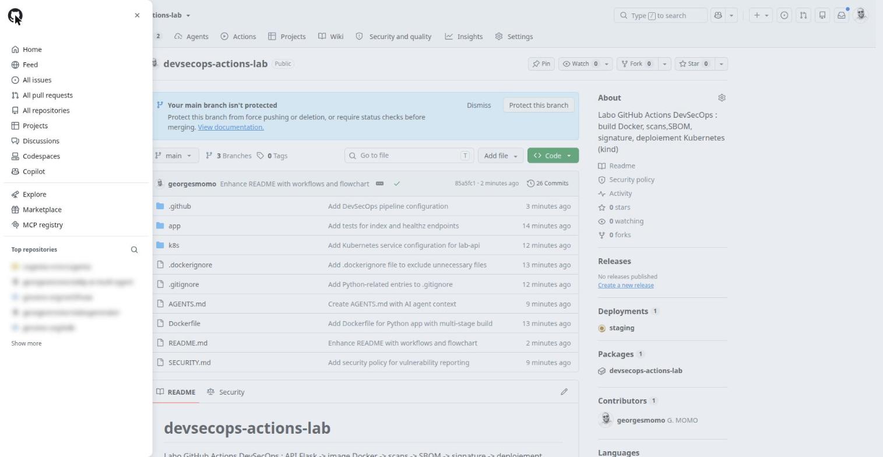The image size is (883, 457).
Task: Open the .github folder
Action: (x=180, y=206)
